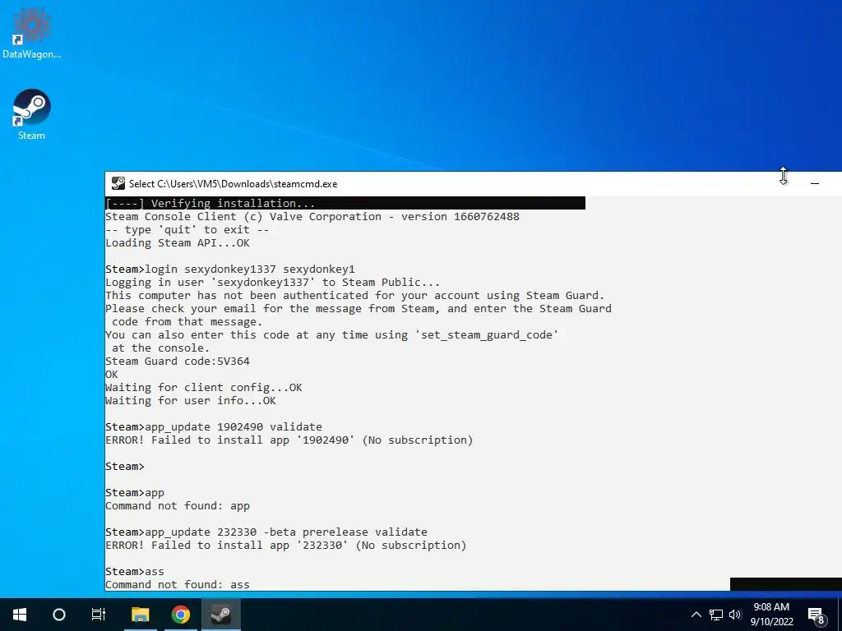Click the title 'Select C:\Users\VM5\Downloads\steamcmd.exe'
The height and width of the screenshot is (631, 842).
pyautogui.click(x=233, y=183)
